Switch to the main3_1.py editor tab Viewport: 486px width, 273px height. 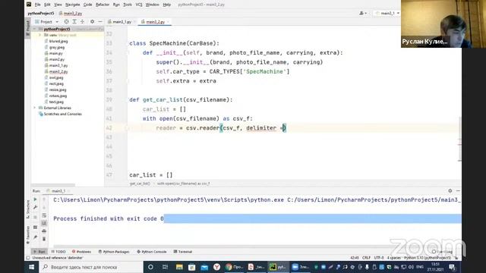[x=121, y=22]
